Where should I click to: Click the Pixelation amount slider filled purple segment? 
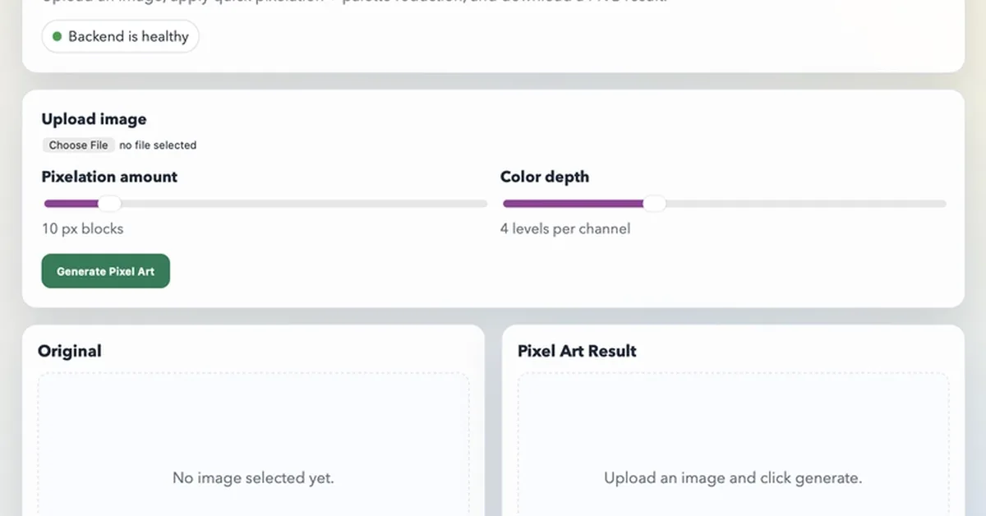74,203
